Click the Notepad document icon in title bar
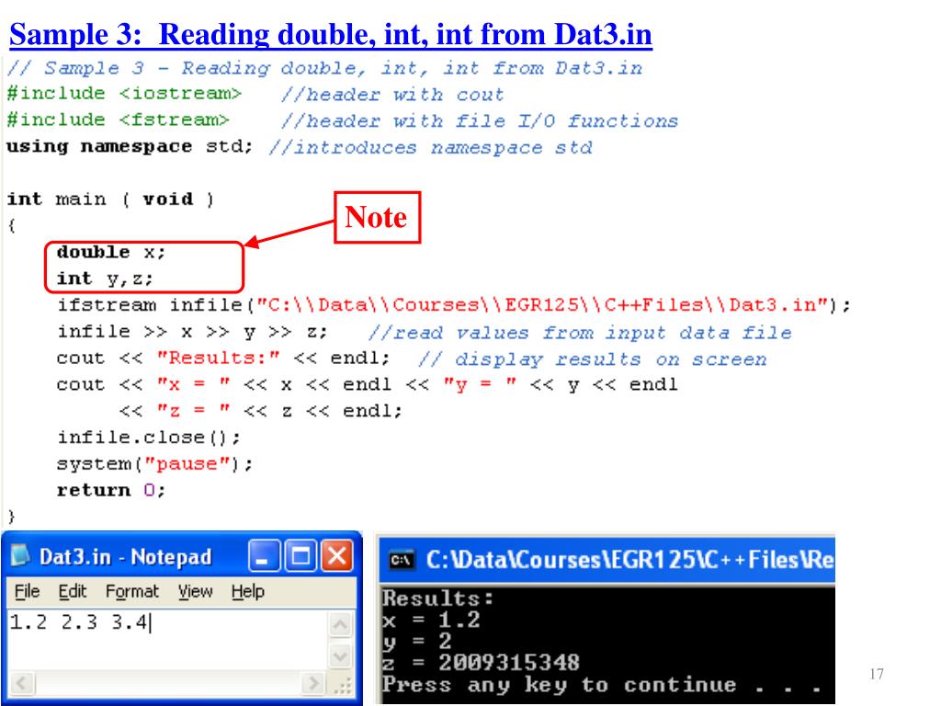Screen dimensions: 941x706 (20, 556)
